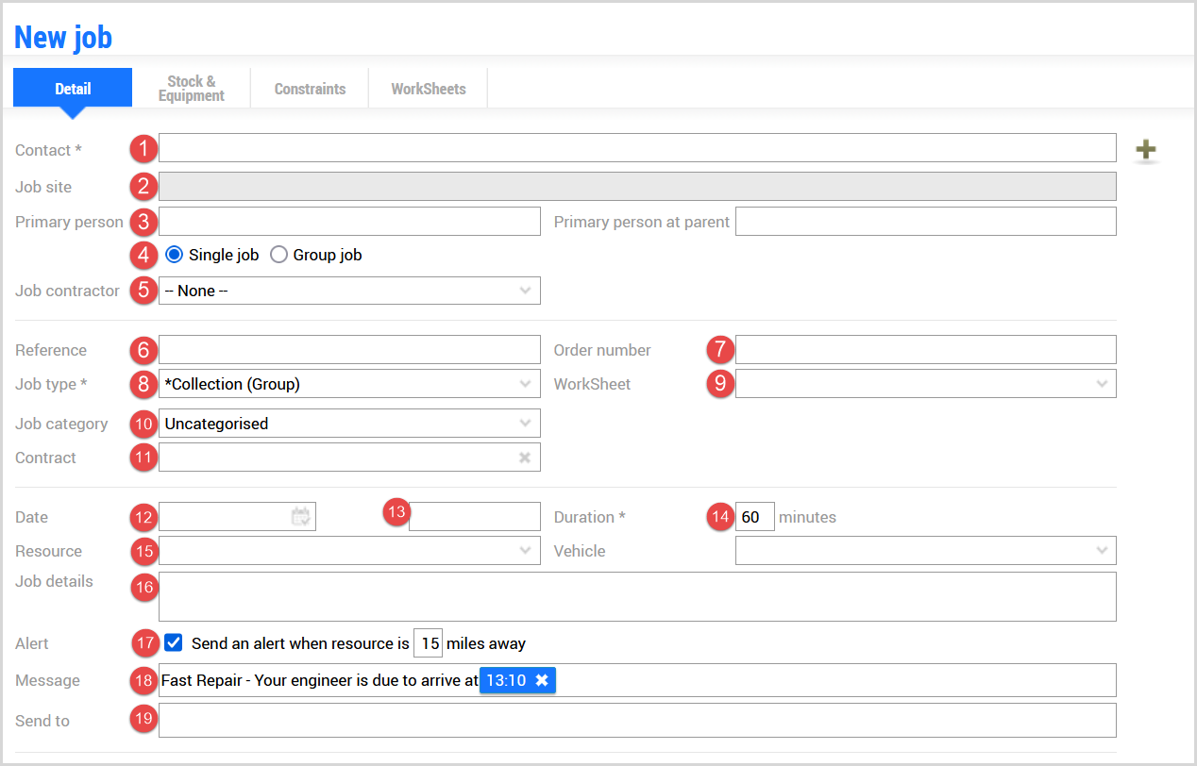Screen dimensions: 1197x766
Task: Click the green plus add contact icon
Action: [1145, 149]
